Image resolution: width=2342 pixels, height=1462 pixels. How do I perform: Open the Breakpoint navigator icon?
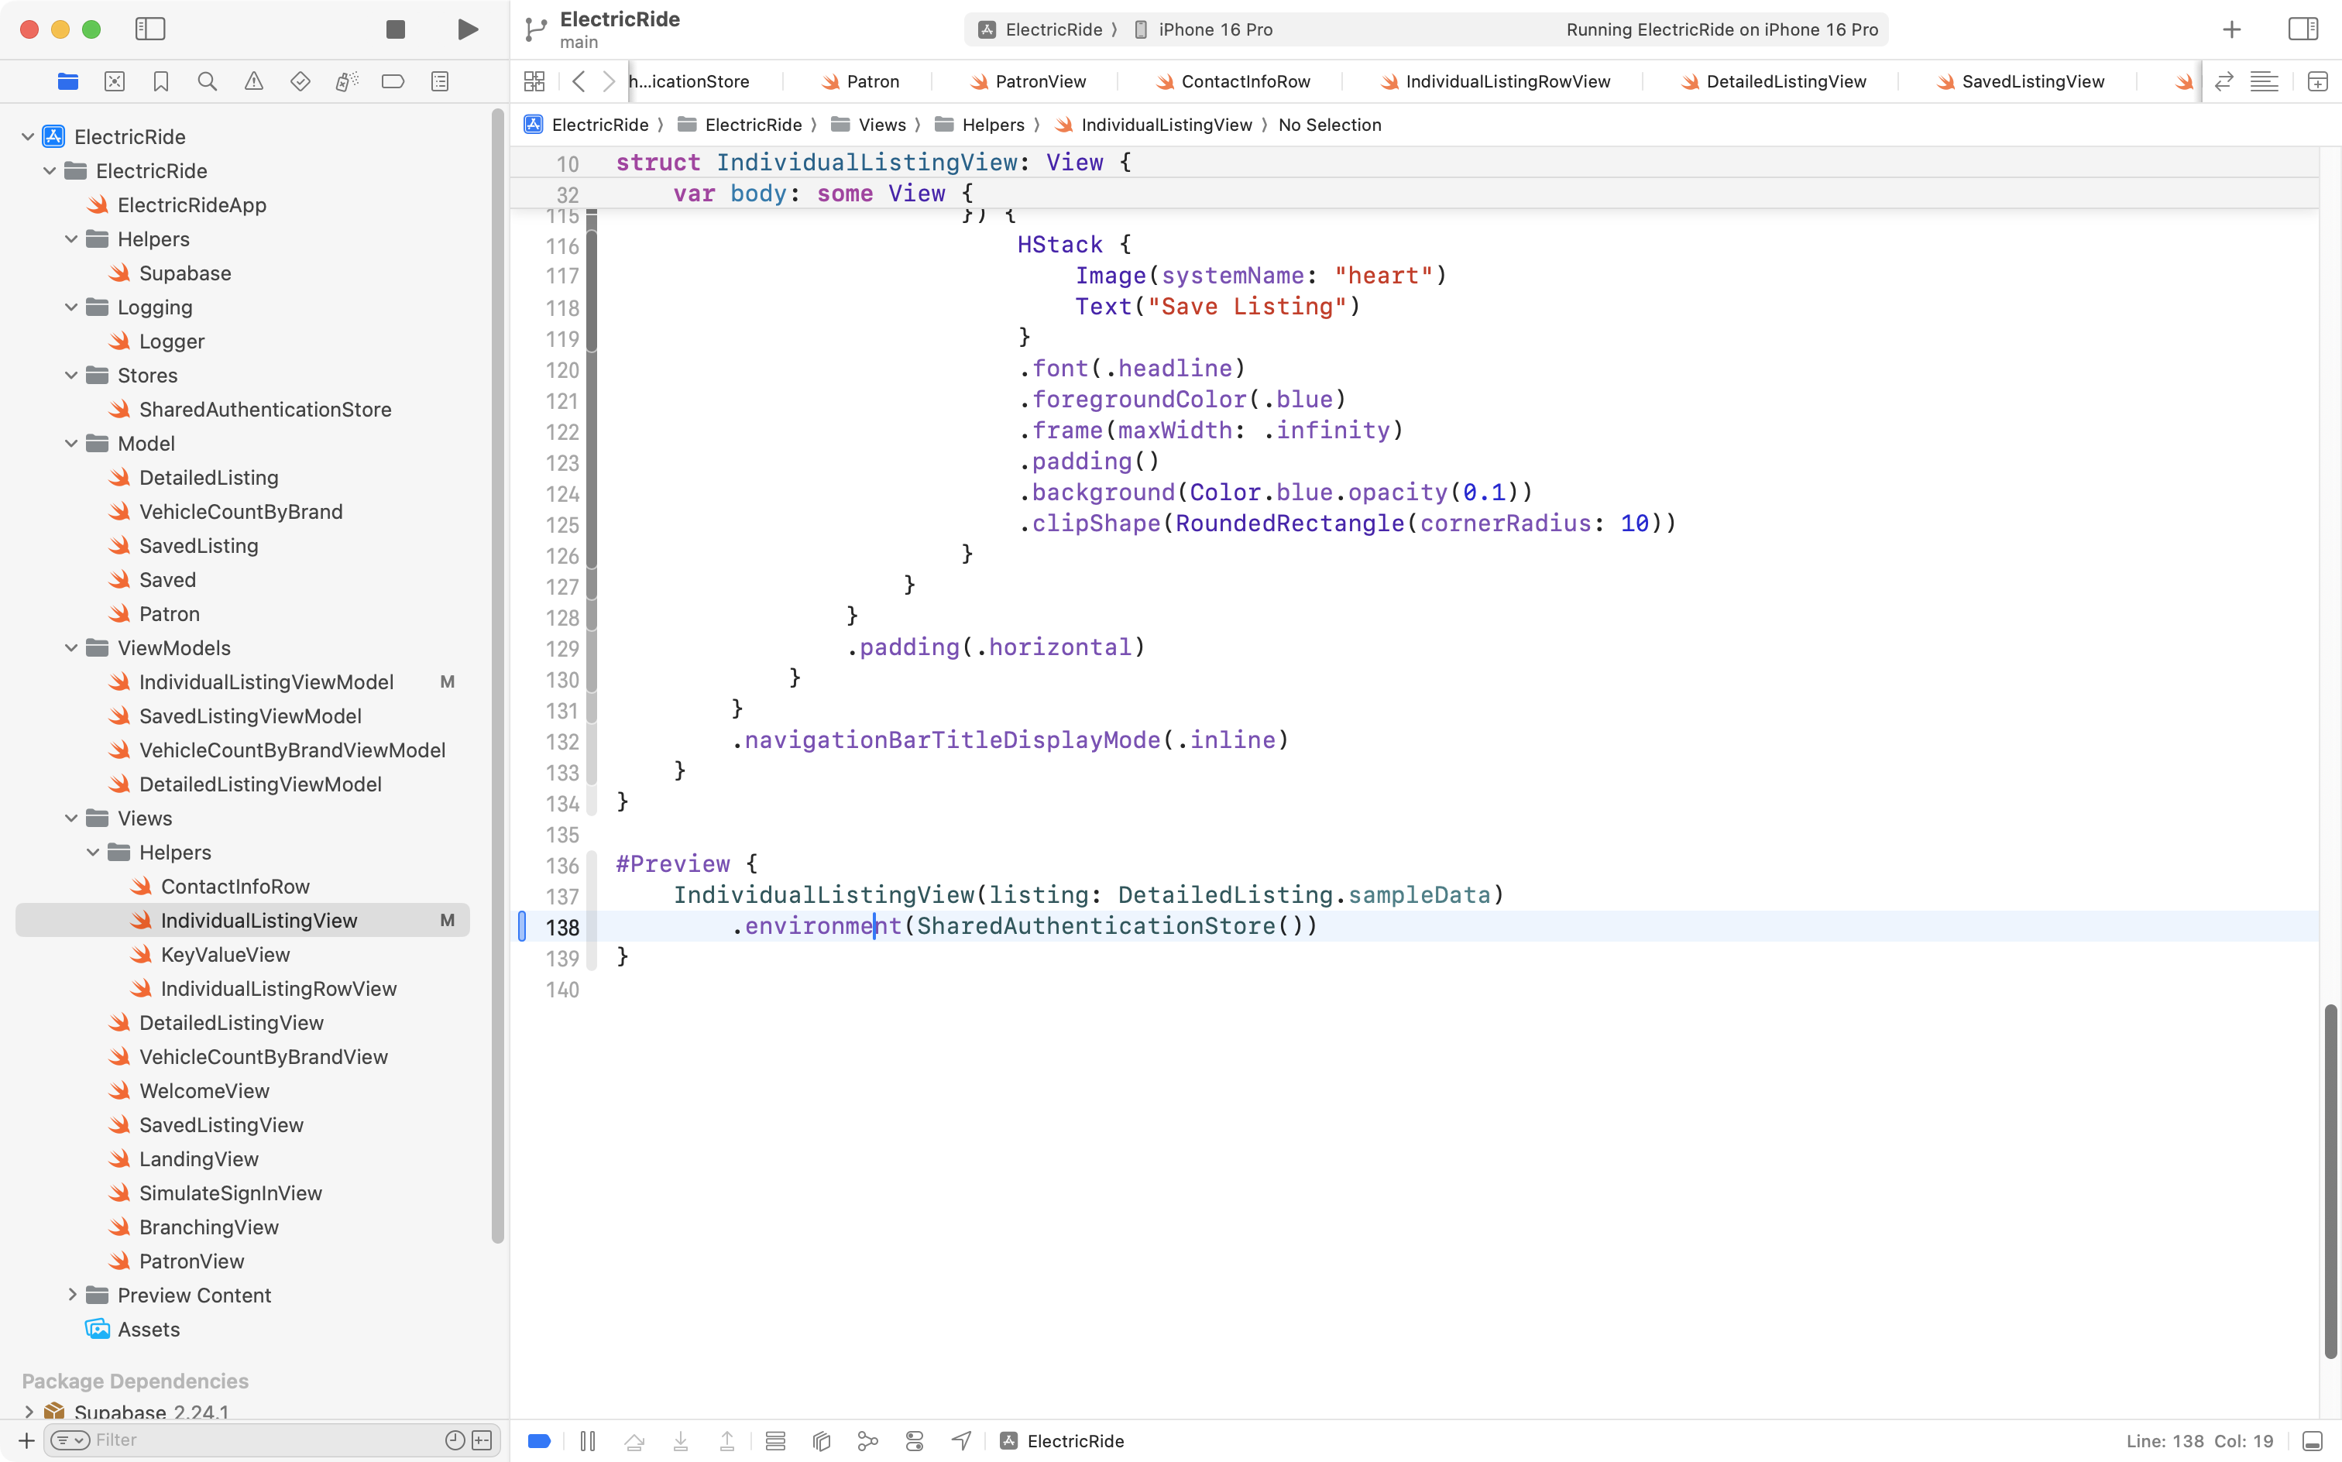pos(393,81)
